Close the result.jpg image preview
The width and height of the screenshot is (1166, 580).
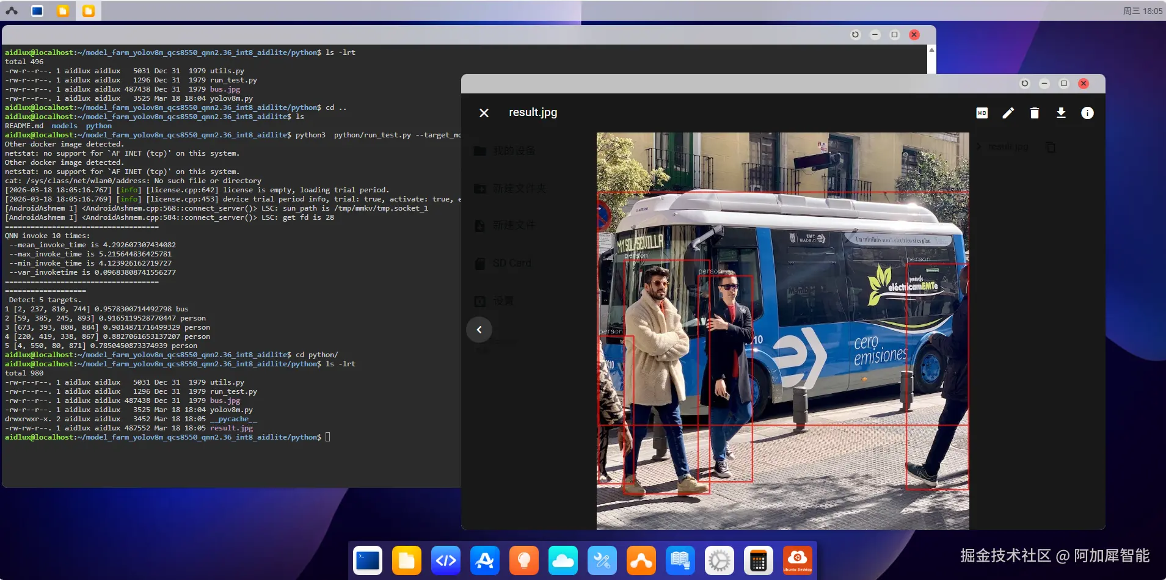[484, 113]
